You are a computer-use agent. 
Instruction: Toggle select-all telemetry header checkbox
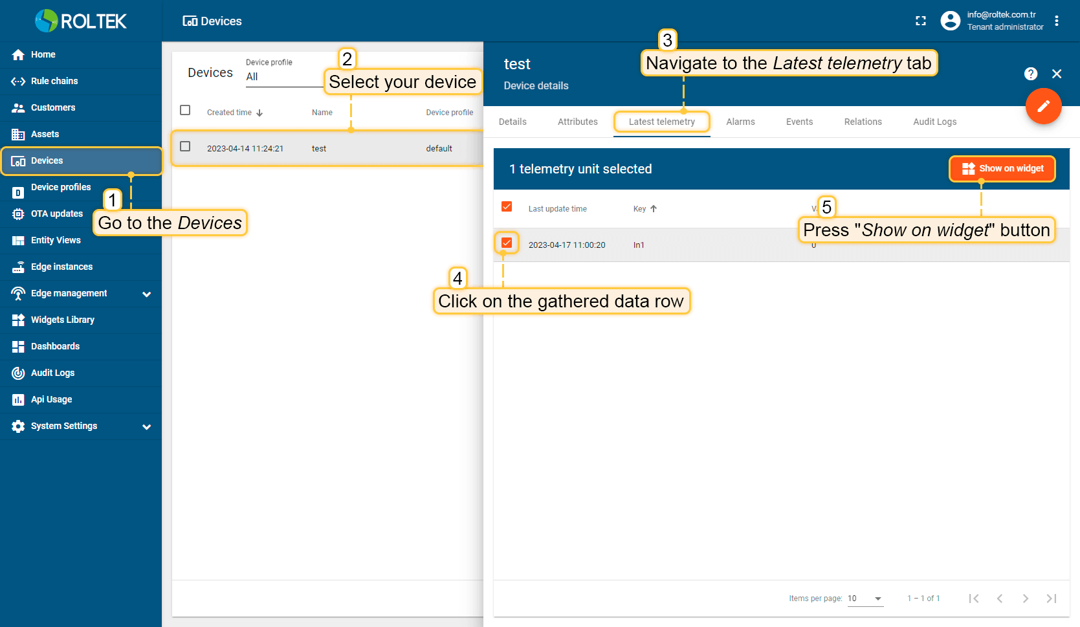coord(507,207)
